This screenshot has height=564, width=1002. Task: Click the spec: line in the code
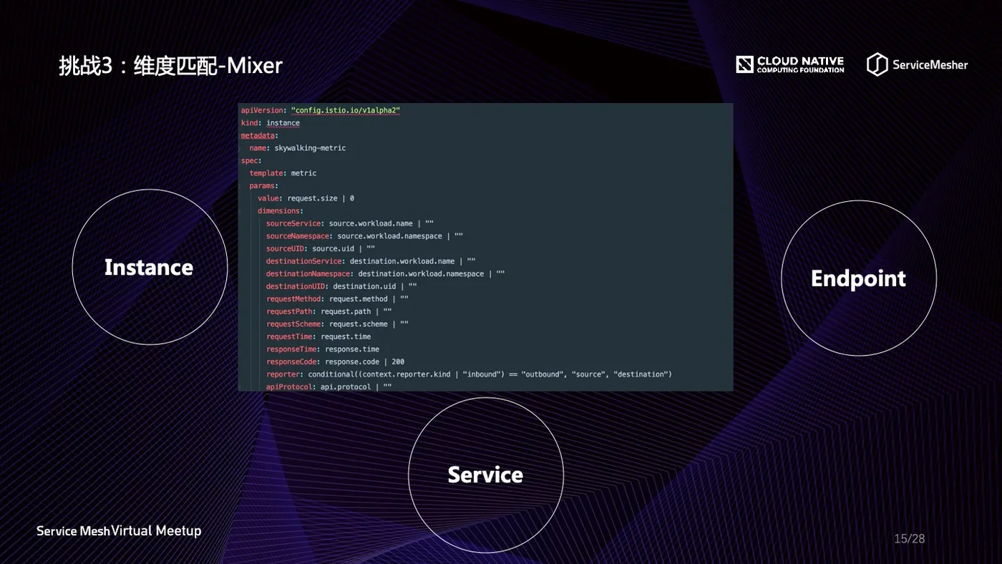pos(250,160)
